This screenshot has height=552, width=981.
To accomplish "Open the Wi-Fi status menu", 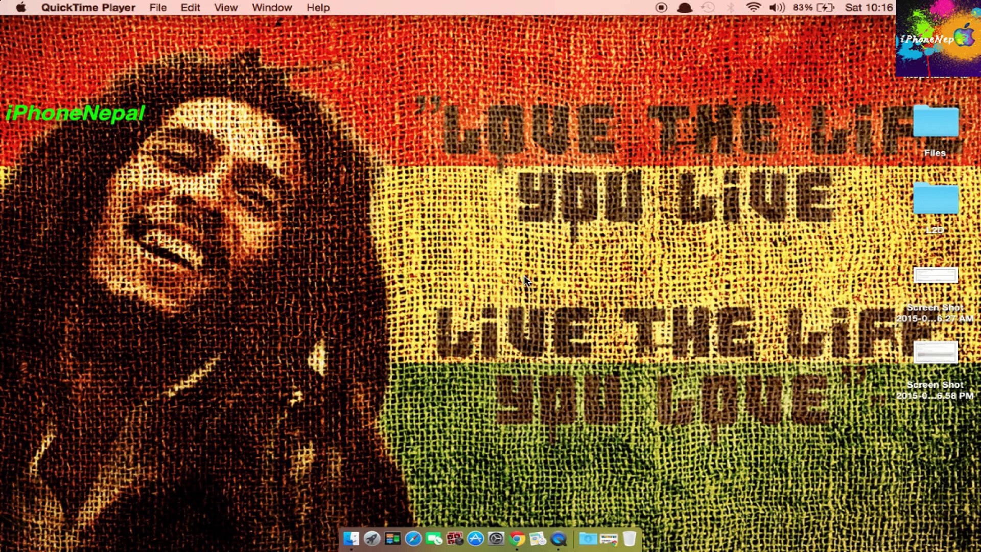I will pos(753,8).
